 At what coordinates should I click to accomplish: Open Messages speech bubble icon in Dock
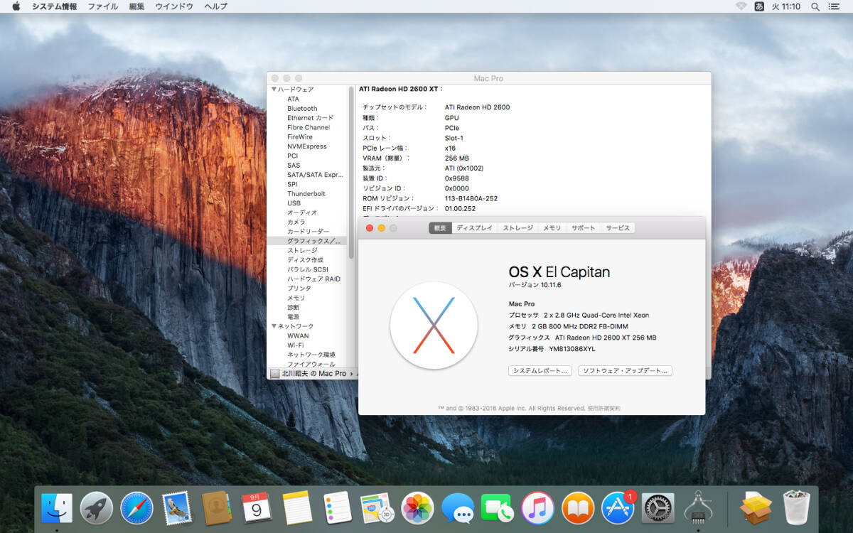[x=458, y=507]
